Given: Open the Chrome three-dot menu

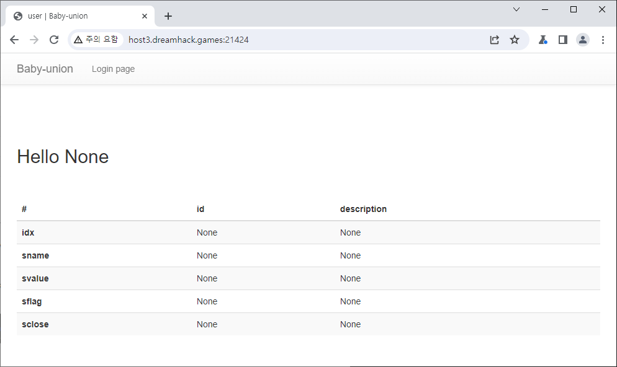Looking at the screenshot, I should [x=602, y=40].
